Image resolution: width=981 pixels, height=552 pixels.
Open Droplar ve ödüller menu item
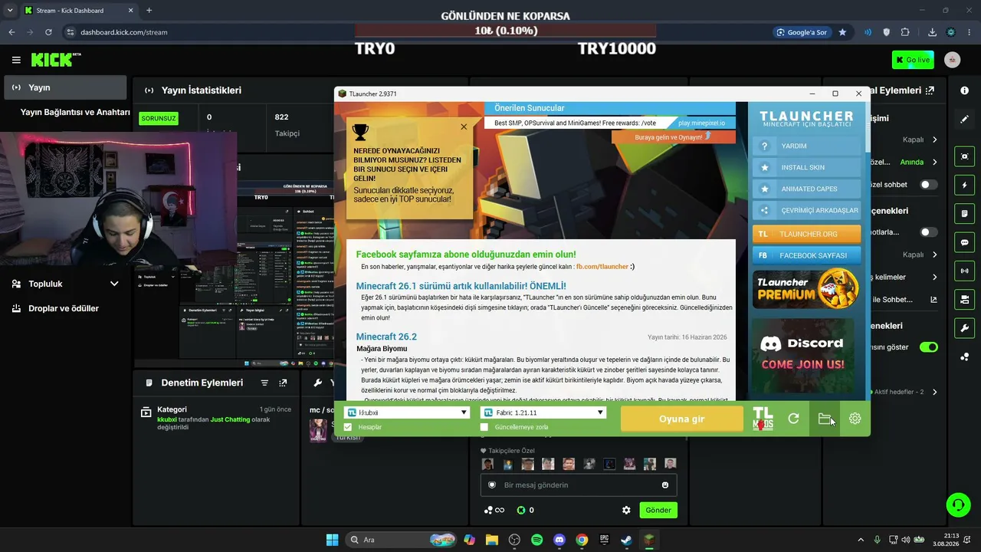point(65,308)
